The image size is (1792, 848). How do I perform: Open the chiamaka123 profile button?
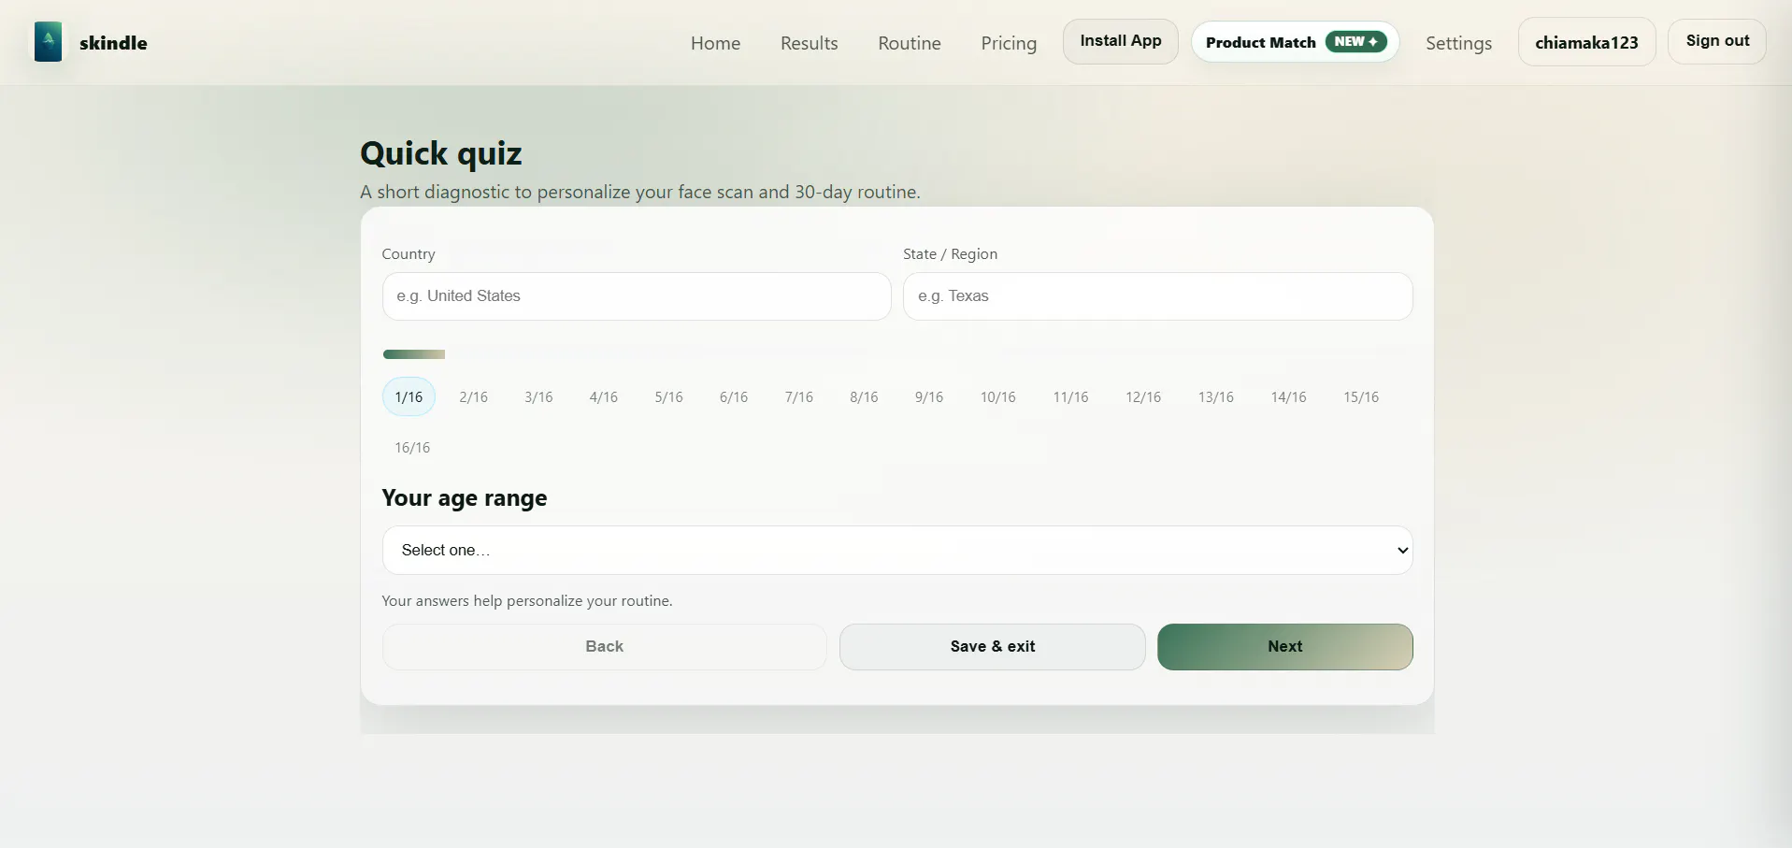(x=1586, y=42)
